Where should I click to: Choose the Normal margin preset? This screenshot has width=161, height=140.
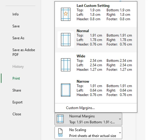coord(96,39)
